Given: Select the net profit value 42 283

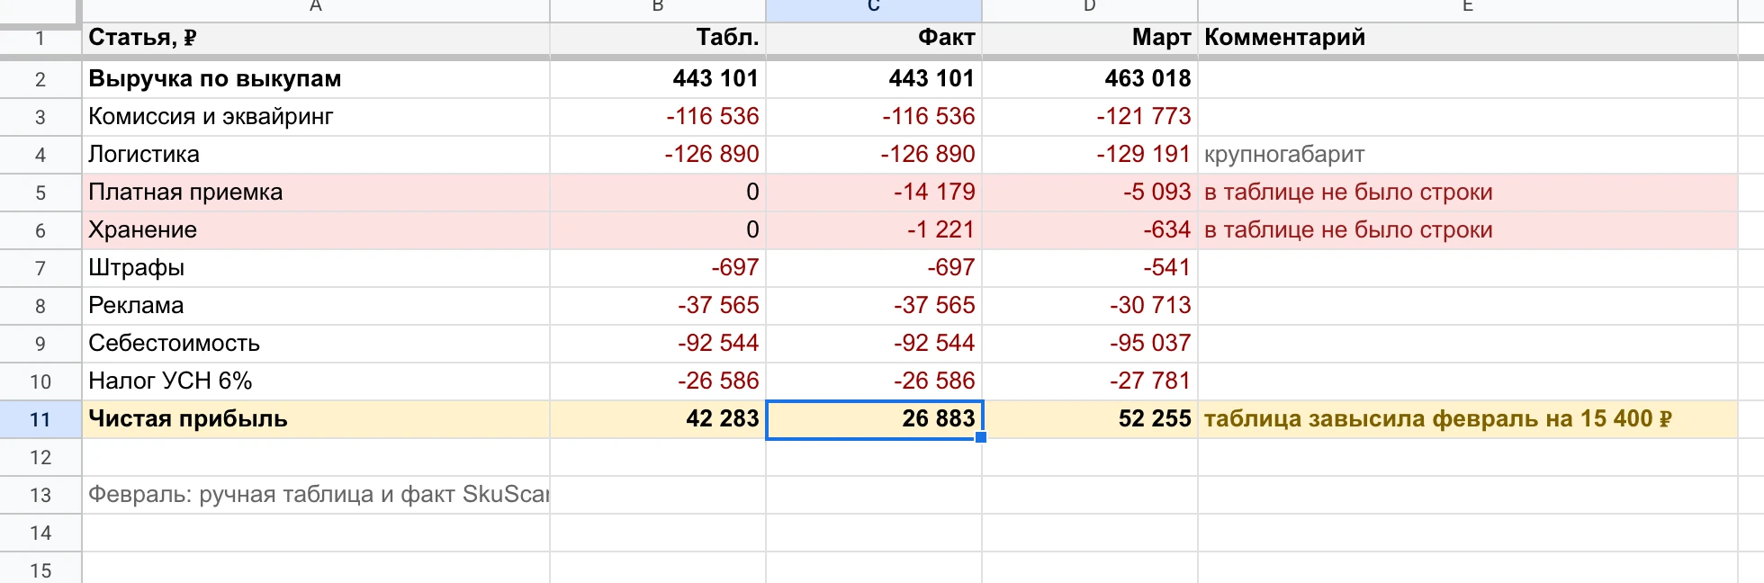Looking at the screenshot, I should pos(658,419).
